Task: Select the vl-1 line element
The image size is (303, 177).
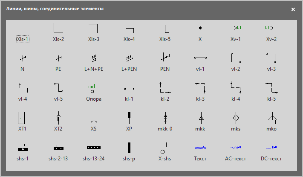Action: (x=200, y=62)
